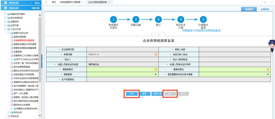The image size is (275, 119).
Task: Click the 申请日期 calendar icon
Action: [x=156, y=54]
